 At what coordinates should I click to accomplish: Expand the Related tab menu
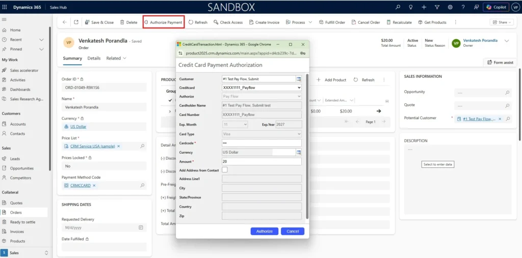pyautogui.click(x=116, y=58)
